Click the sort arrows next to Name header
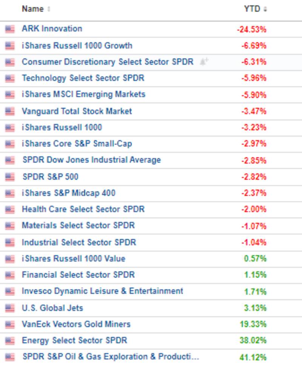This screenshot has width=302, height=372. [x=49, y=9]
